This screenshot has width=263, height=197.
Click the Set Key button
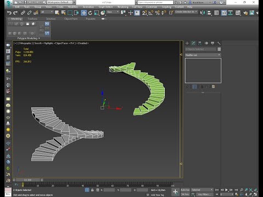185,194
